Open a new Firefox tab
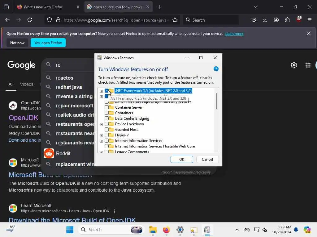Image resolution: width=317 pixels, height=237 pixels. 159,7
